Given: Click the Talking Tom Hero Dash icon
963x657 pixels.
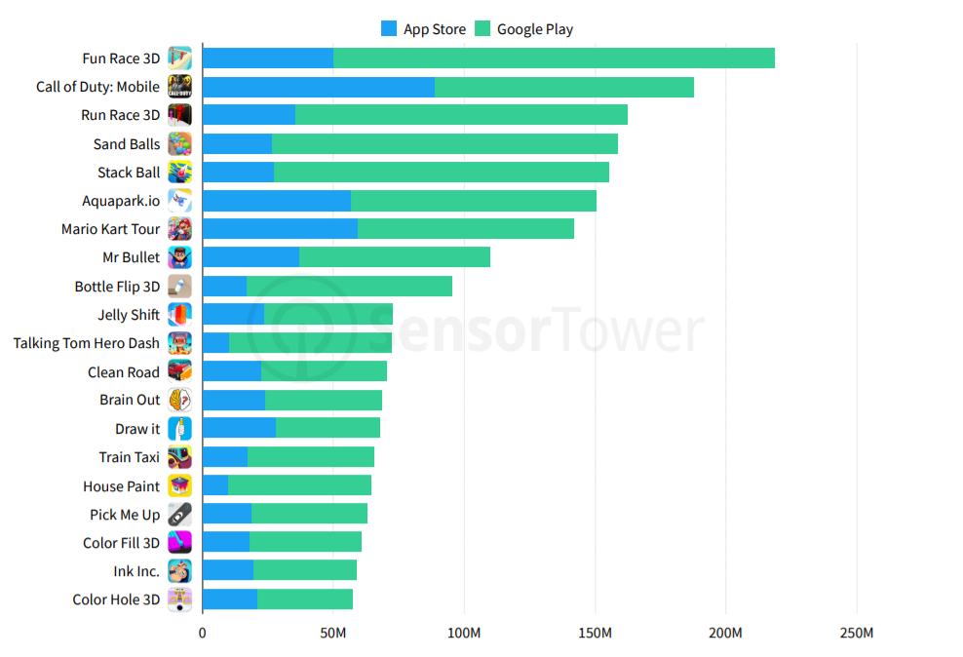Looking at the screenshot, I should [x=180, y=343].
